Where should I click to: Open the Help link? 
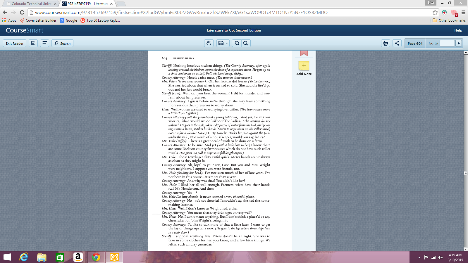(x=458, y=30)
